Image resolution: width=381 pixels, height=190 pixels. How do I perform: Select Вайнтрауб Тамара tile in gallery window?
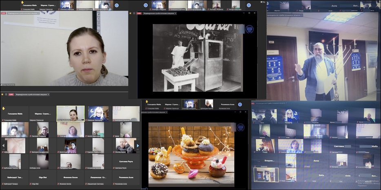coord(15,178)
